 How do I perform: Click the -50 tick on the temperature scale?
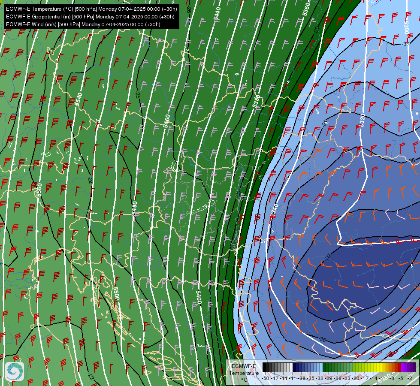coord(266,378)
